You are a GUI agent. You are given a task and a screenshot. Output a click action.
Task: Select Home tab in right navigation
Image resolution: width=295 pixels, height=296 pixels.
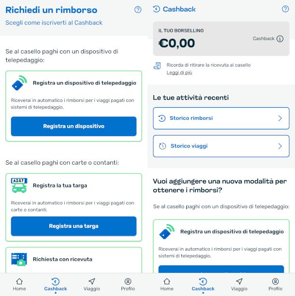[x=167, y=284]
